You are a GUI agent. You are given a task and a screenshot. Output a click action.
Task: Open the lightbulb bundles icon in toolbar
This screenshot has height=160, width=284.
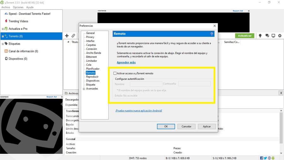coord(260,36)
